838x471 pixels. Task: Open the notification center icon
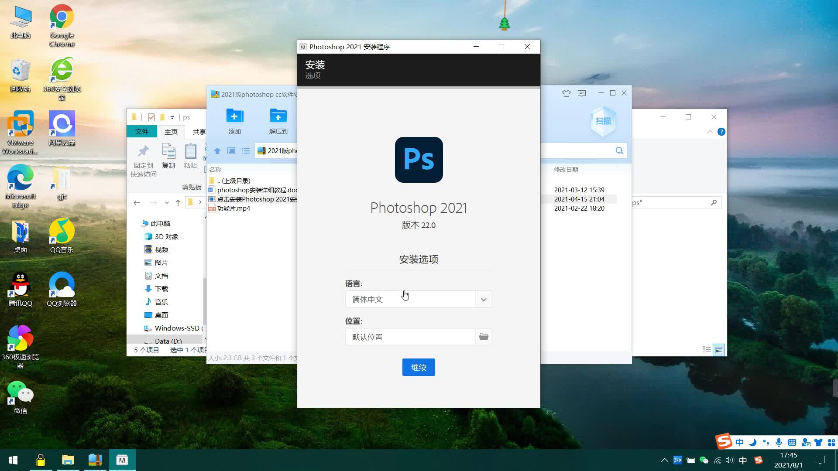click(x=820, y=460)
